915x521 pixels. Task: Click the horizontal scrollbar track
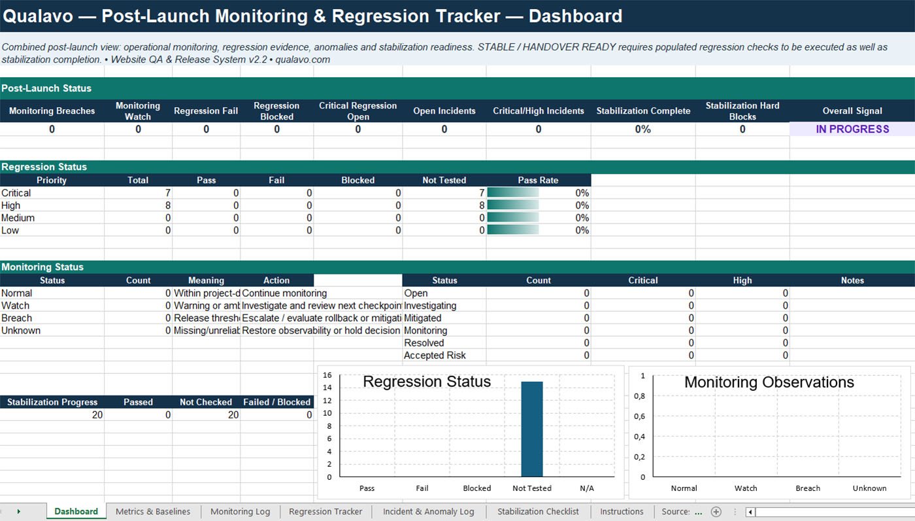click(x=835, y=512)
